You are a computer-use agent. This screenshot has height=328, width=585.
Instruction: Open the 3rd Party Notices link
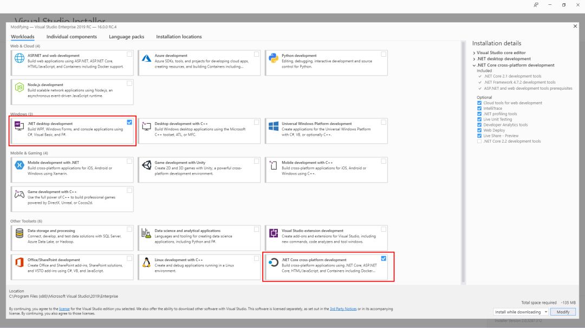[x=343, y=309]
